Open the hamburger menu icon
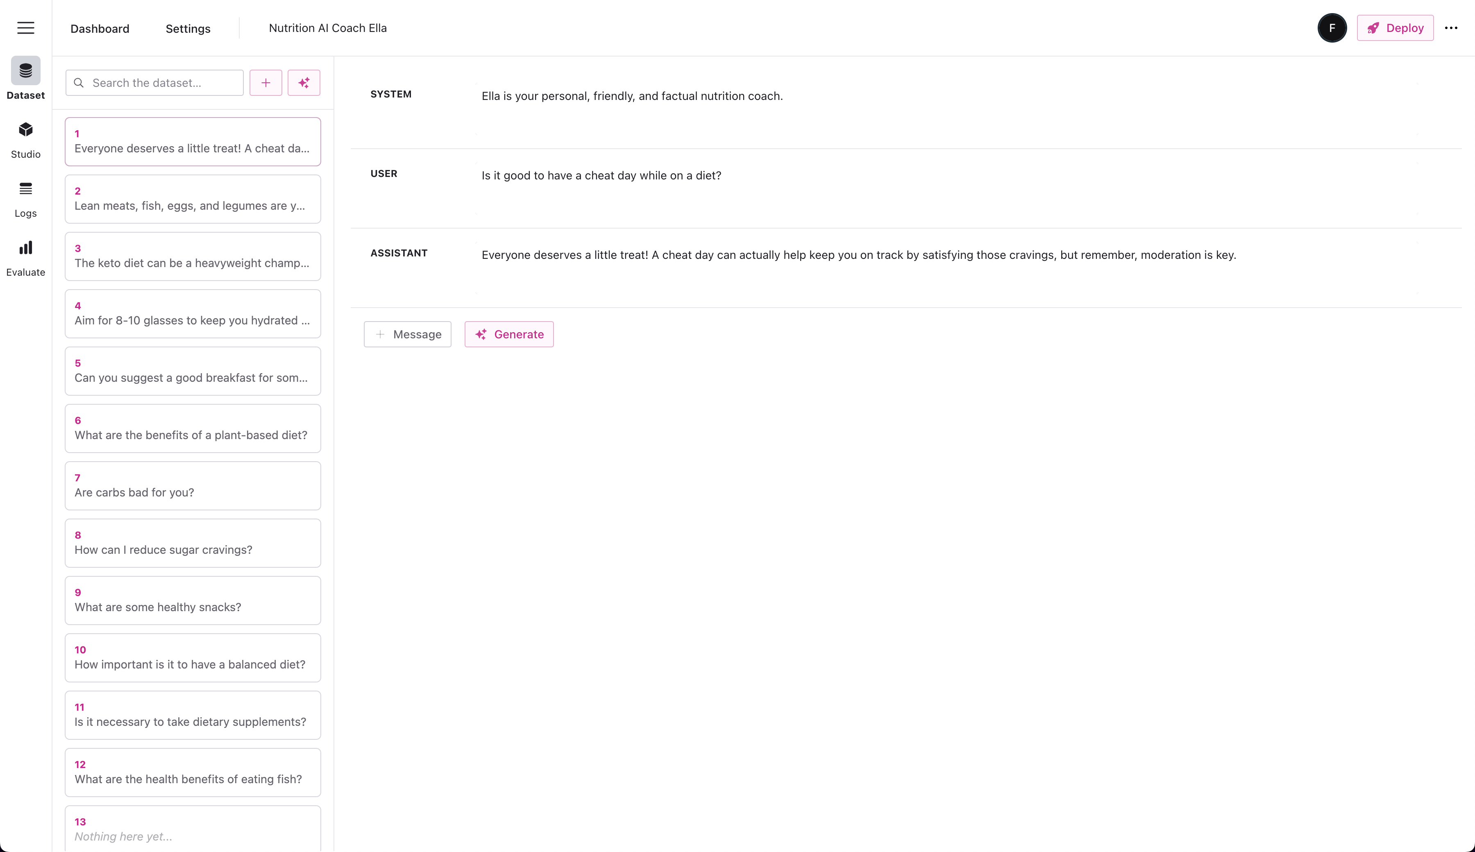The height and width of the screenshot is (852, 1475). pos(26,28)
